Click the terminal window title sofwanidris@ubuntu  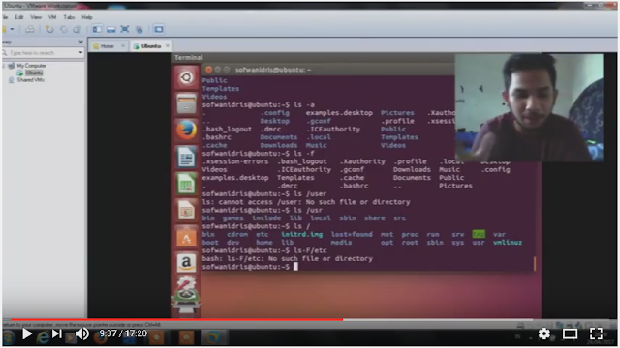pos(273,70)
